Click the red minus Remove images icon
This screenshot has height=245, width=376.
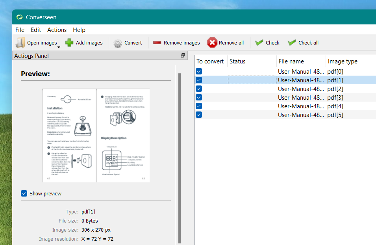157,43
